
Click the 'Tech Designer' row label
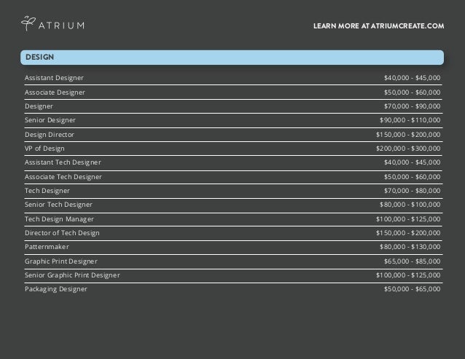[47, 191]
